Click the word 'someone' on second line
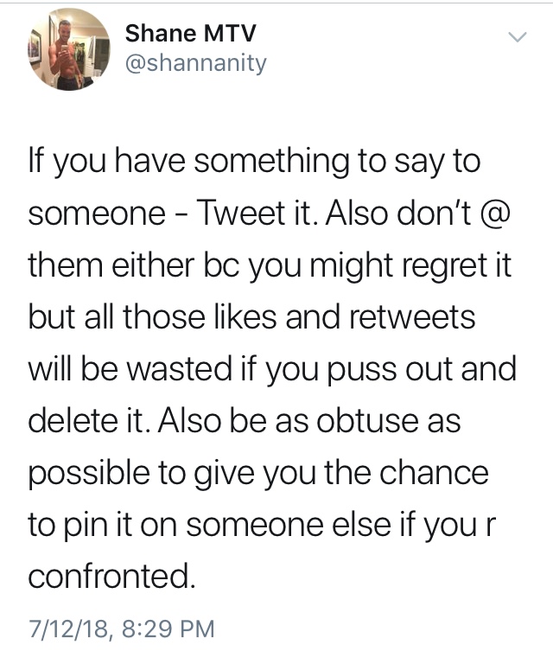The image size is (553, 651). [97, 214]
